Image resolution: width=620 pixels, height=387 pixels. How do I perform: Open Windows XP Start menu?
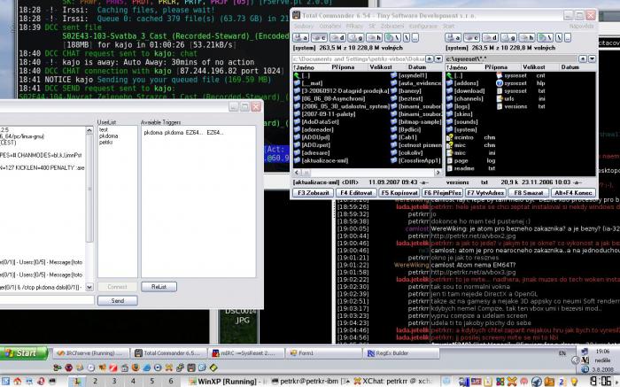click(x=24, y=353)
